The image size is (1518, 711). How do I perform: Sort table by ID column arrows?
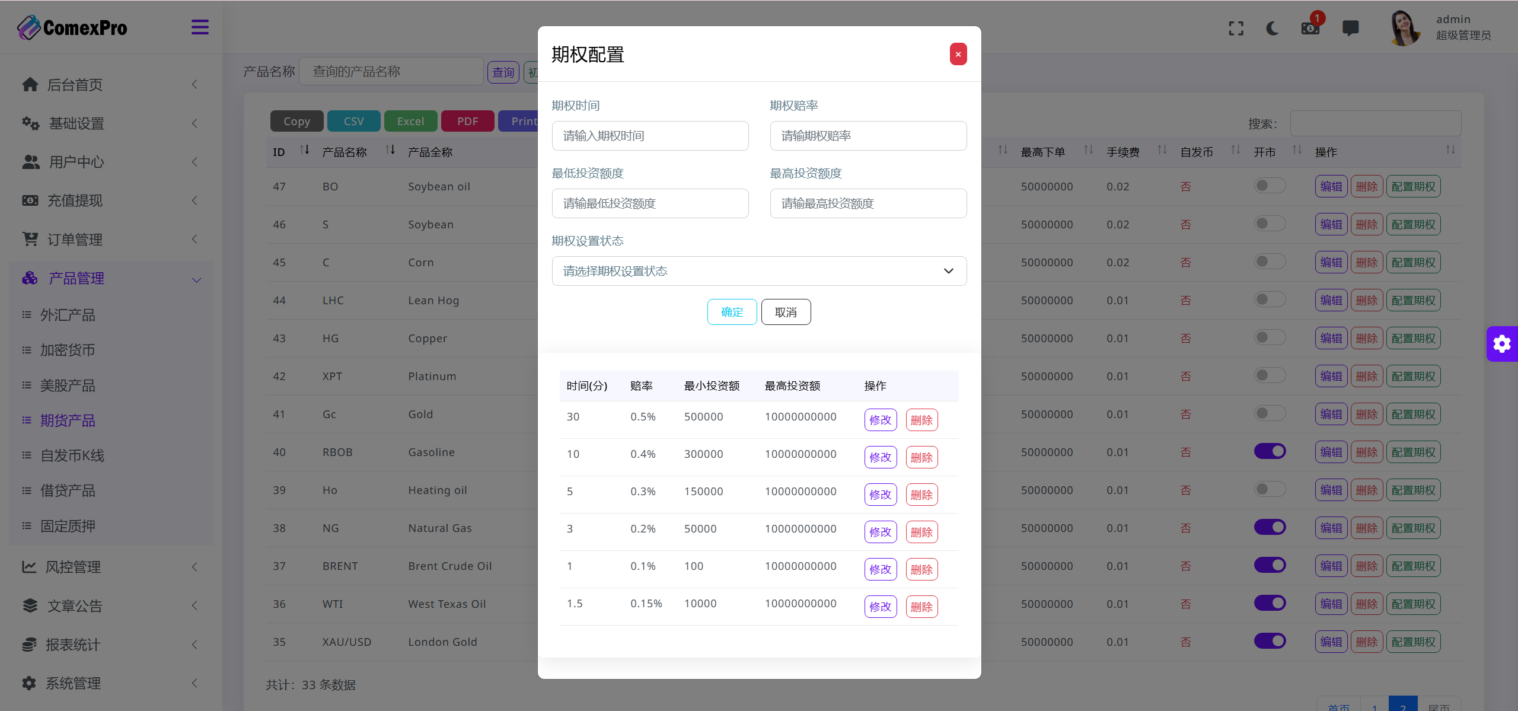click(x=305, y=150)
